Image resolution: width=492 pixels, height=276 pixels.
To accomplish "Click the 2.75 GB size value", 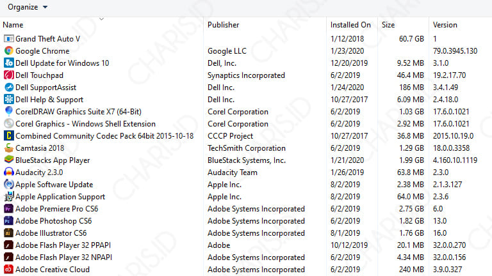I will (x=411, y=209).
